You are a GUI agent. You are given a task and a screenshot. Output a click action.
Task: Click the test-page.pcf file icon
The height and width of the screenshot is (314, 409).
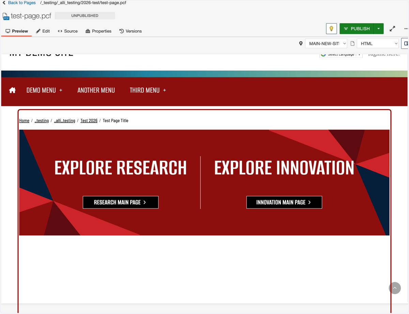[x=6, y=16]
